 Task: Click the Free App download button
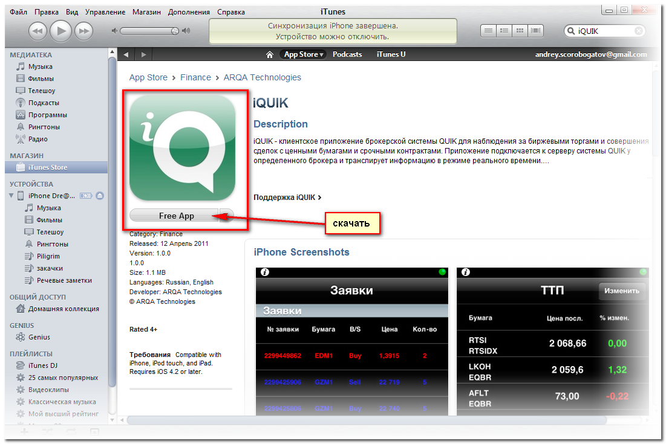pyautogui.click(x=175, y=216)
